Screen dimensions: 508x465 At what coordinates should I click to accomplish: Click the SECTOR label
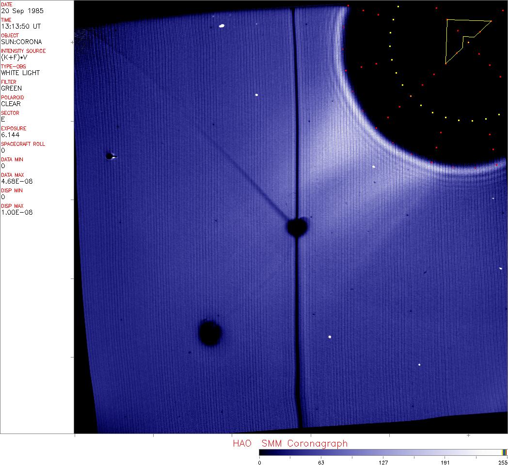click(x=10, y=113)
